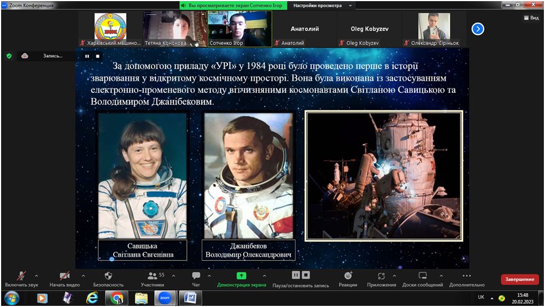Select Сотченко Ігор video thumbnail
The width and height of the screenshot is (545, 307).
click(240, 29)
